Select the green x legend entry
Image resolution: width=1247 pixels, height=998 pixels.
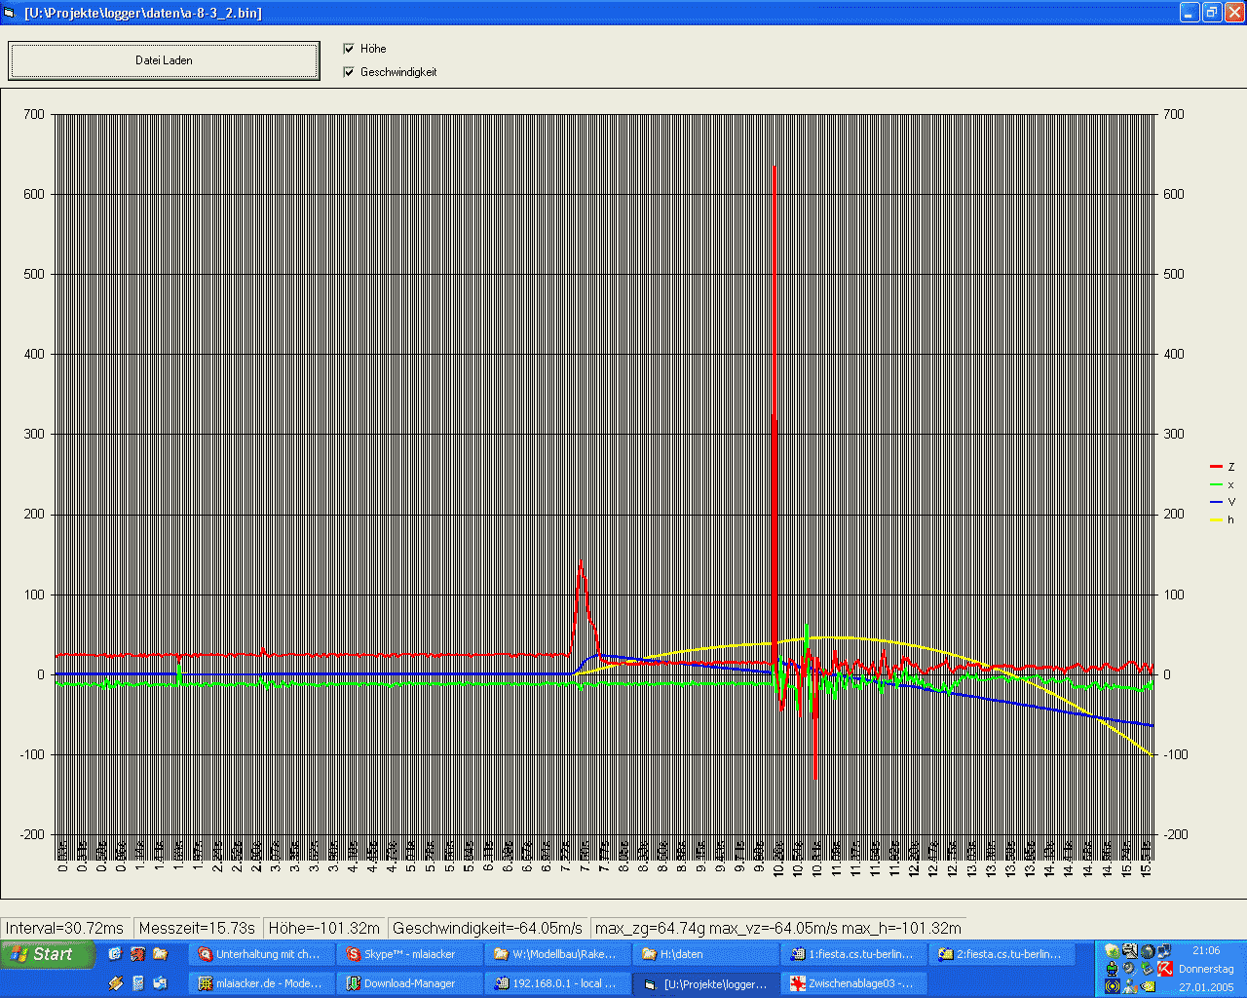click(1217, 484)
